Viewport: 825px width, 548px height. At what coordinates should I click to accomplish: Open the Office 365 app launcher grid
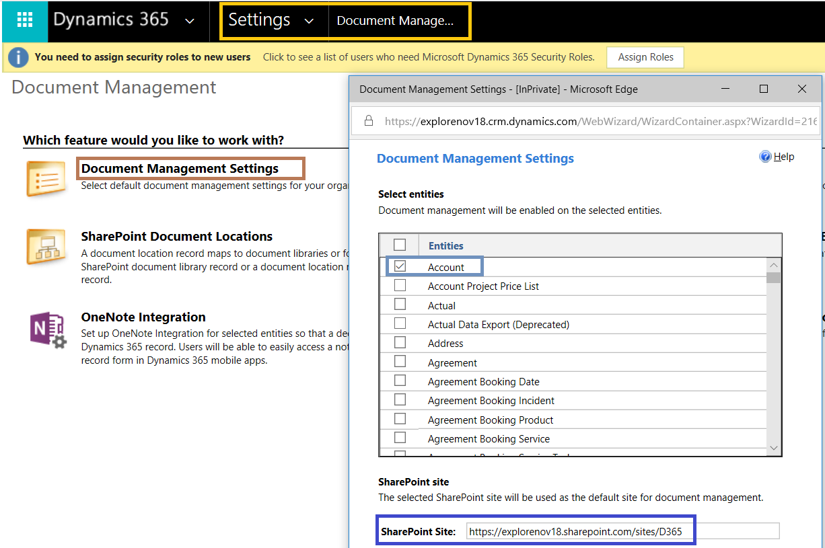point(25,21)
